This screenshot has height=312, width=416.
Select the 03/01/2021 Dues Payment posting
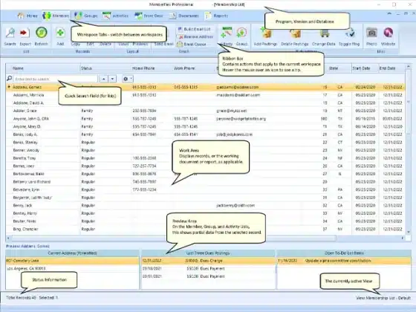tap(208, 276)
